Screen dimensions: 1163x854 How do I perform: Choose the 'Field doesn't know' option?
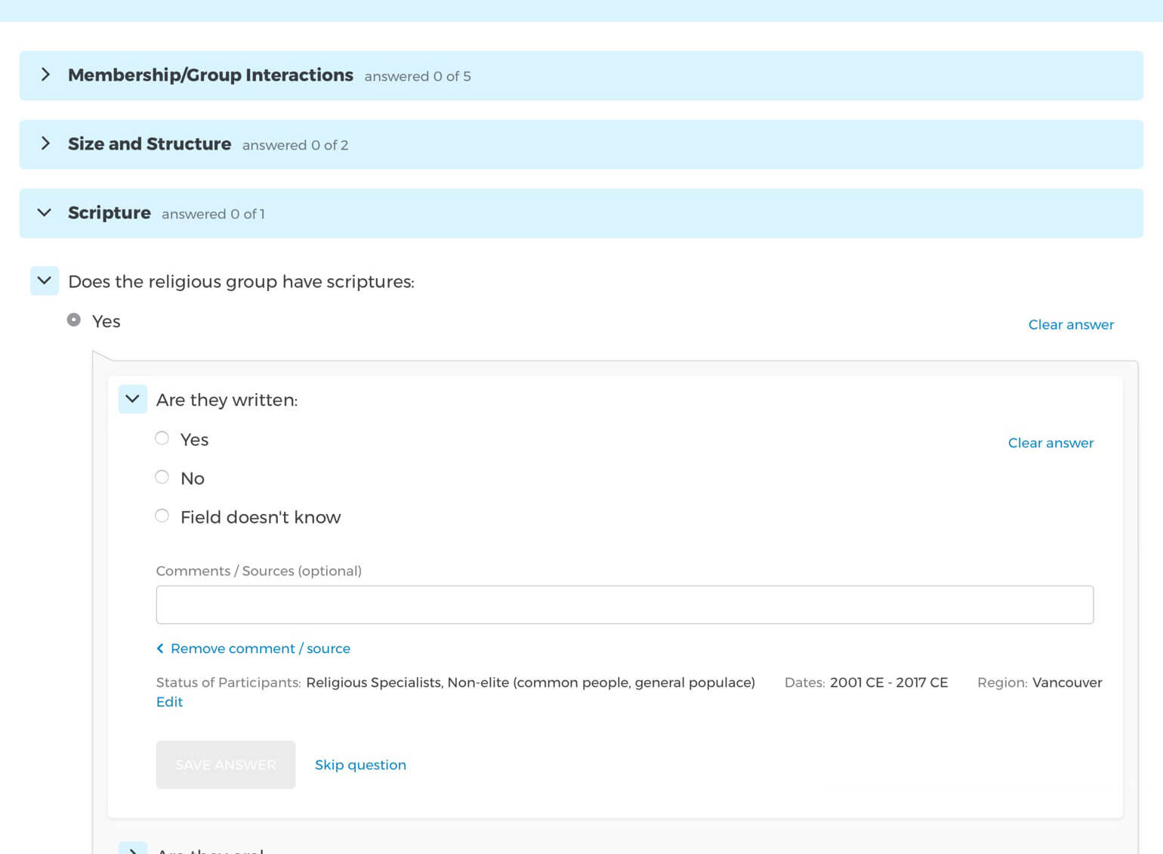162,516
